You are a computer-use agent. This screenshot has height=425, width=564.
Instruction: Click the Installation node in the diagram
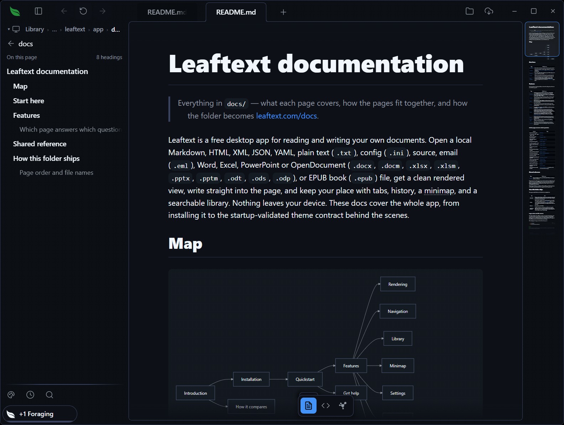(251, 379)
